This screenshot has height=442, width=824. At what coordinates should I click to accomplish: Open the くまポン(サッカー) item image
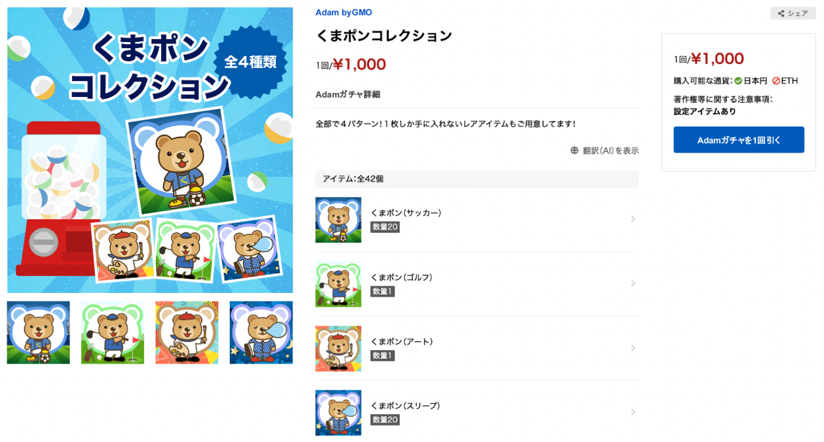338,220
